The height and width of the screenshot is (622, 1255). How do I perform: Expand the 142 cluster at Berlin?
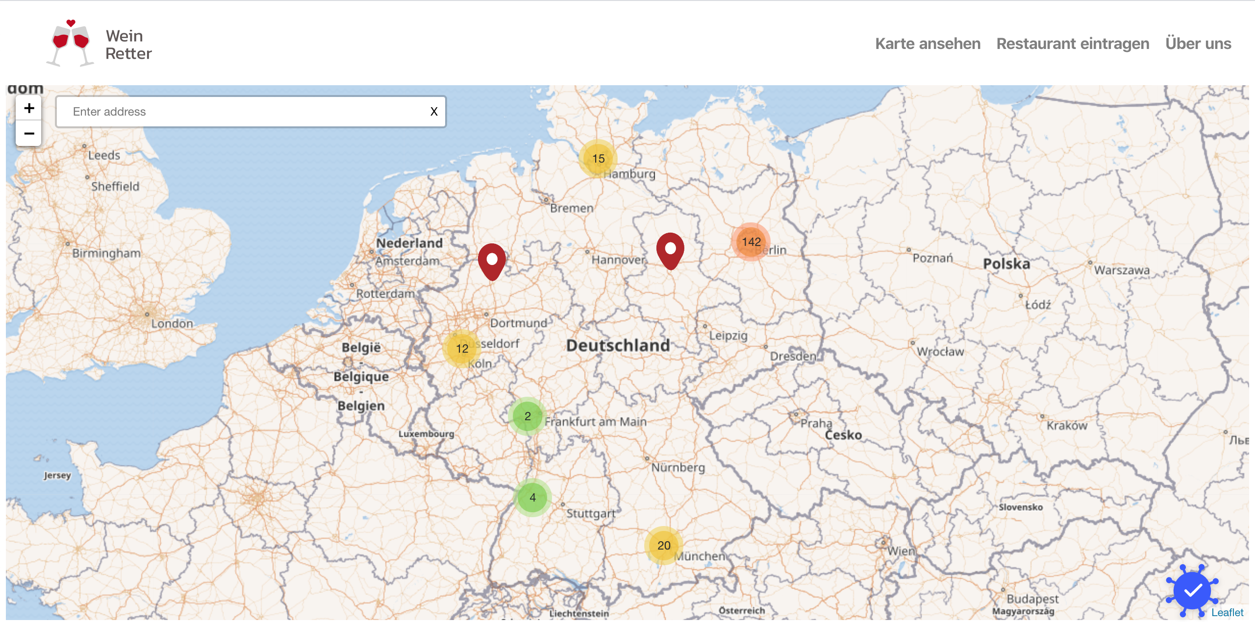pyautogui.click(x=751, y=241)
